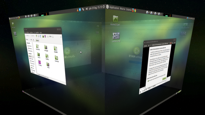
Task: Click the green Continua button in VLC dialog
Action: pyautogui.click(x=164, y=78)
